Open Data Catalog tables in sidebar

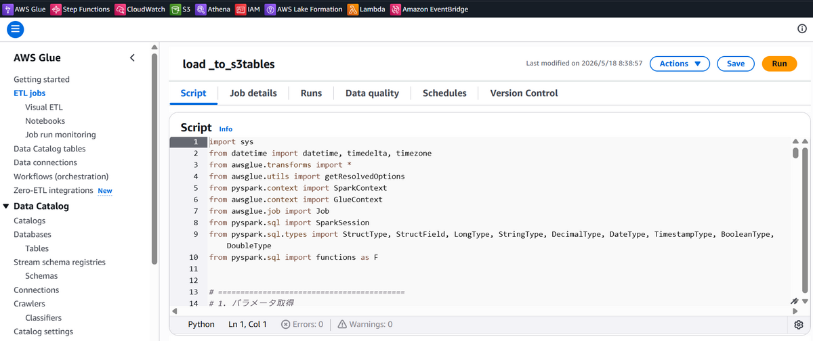click(49, 149)
